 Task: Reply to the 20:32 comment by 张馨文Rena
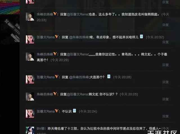165,42
